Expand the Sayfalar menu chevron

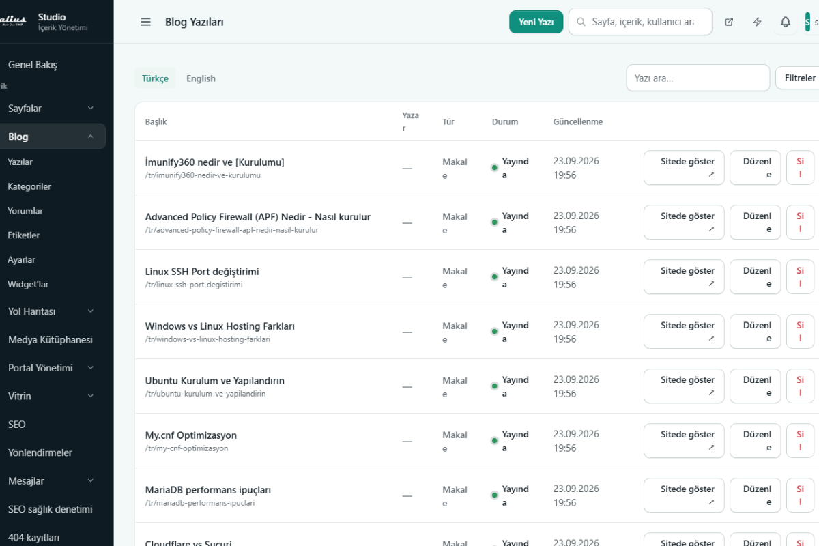[x=91, y=108]
